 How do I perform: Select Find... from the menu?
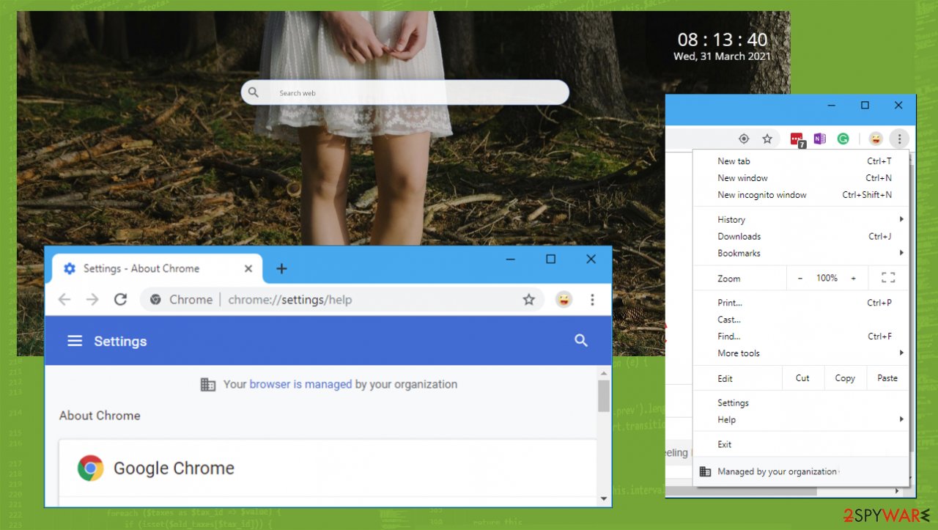[801, 336]
